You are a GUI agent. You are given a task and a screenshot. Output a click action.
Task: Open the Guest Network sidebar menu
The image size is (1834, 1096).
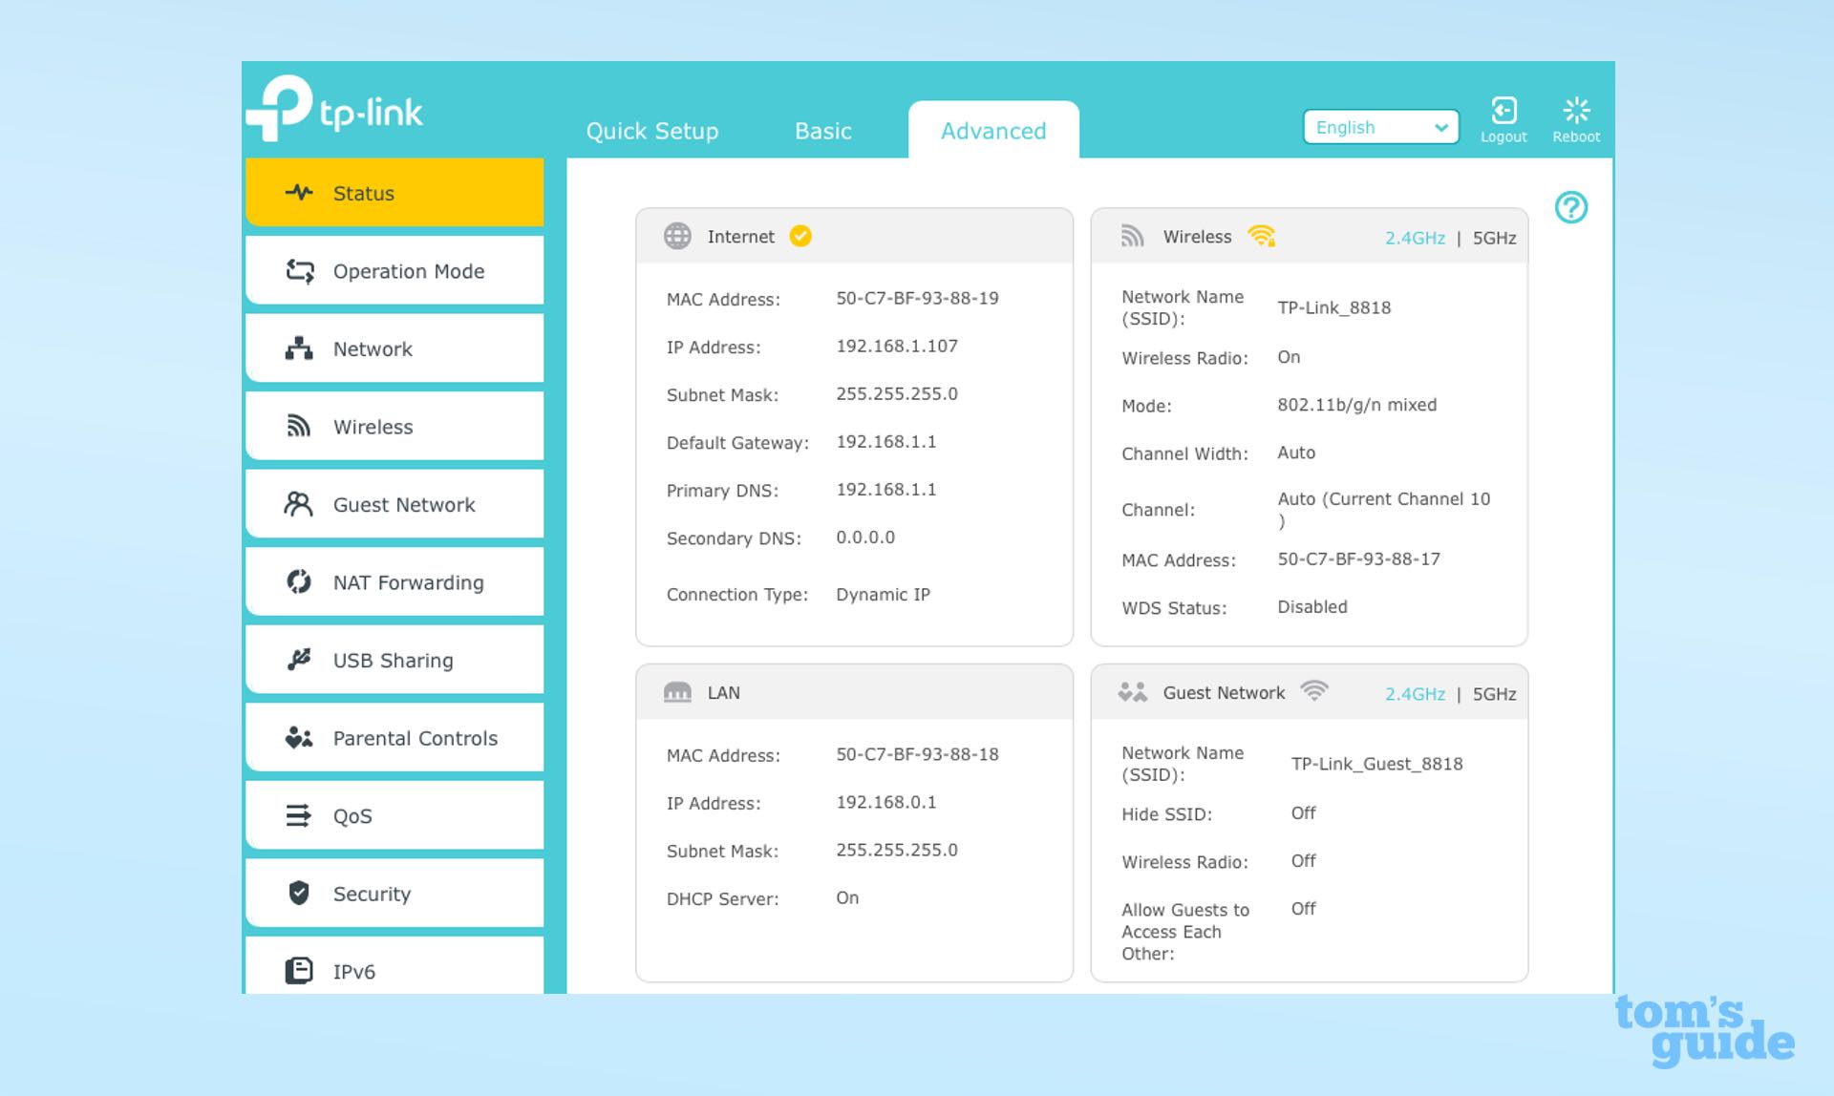[395, 504]
